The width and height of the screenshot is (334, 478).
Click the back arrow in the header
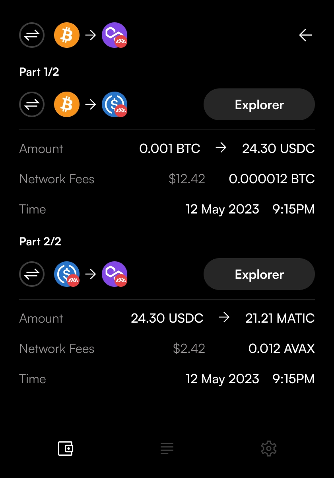tap(305, 35)
